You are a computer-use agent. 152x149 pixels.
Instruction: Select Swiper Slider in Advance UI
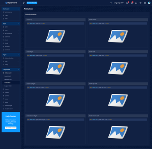click(8, 86)
